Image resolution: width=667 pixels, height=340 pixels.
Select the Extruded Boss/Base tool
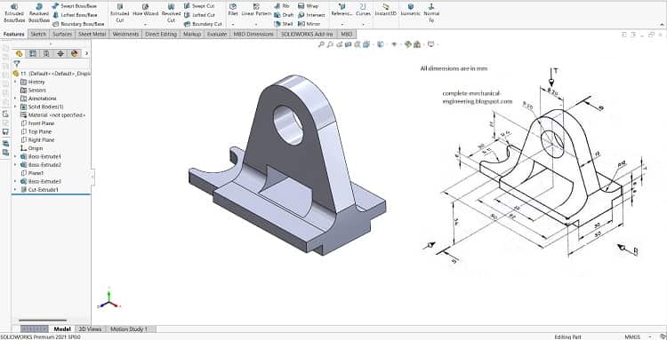click(14, 12)
